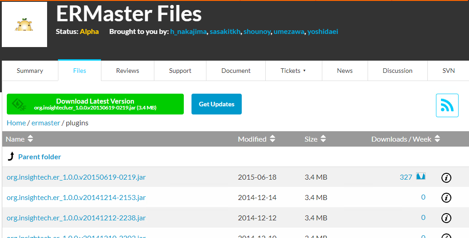Click the Parent folder up-arrow icon
The height and width of the screenshot is (238, 469).
coord(11,157)
